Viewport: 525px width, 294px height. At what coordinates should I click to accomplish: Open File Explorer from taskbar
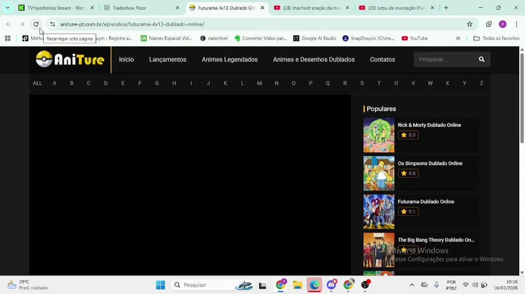tap(297, 285)
